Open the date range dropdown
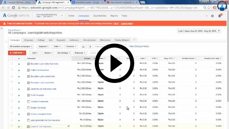Viewport: 229px width, 129px height. click(x=199, y=31)
